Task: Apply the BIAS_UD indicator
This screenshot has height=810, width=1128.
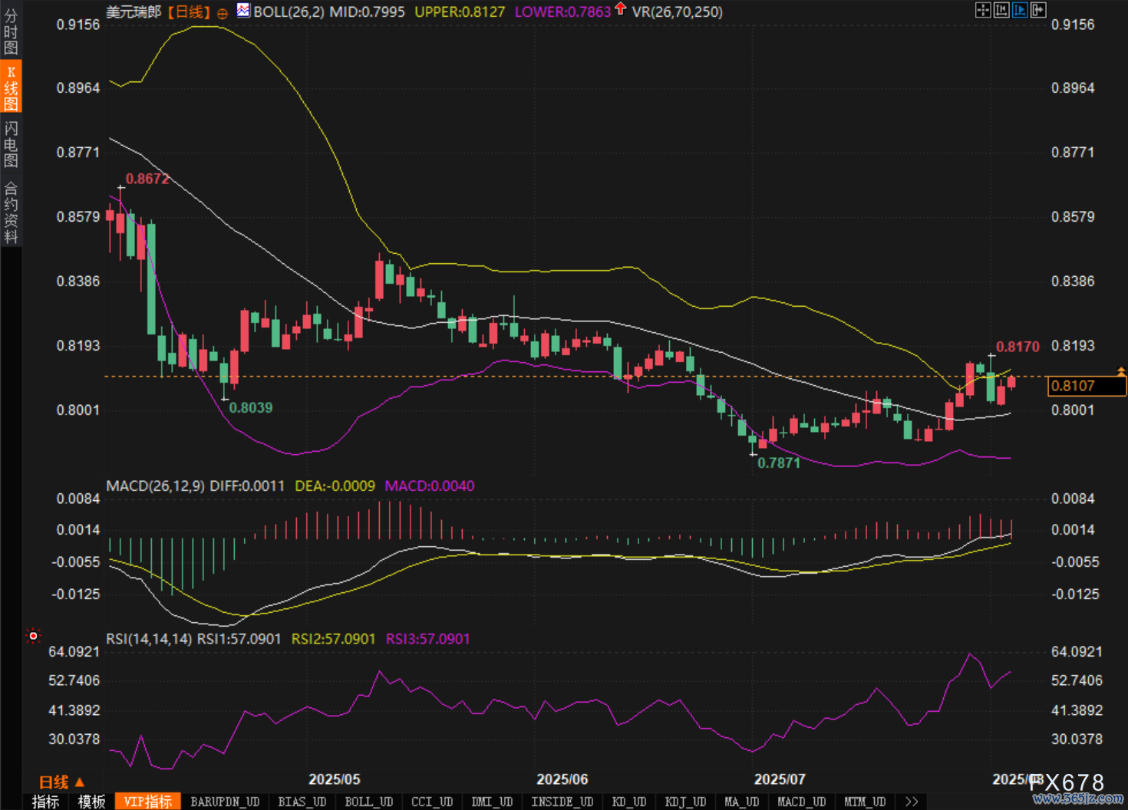Action: [302, 802]
